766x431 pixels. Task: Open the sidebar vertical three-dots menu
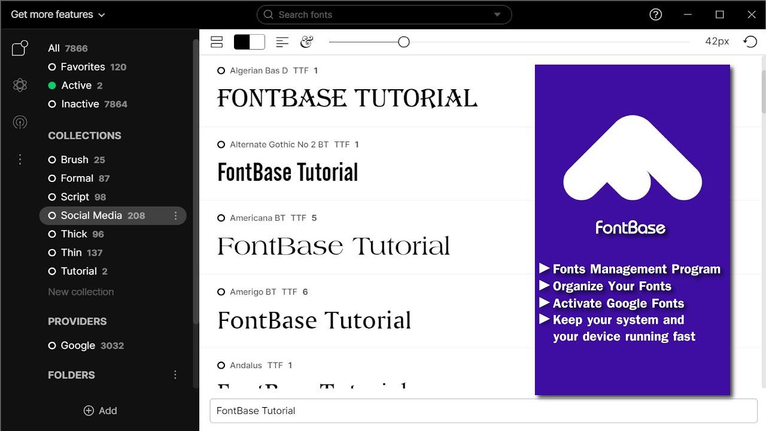coord(20,159)
